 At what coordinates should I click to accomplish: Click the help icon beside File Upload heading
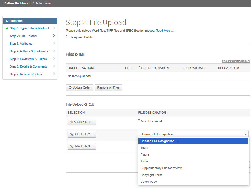pyautogui.click(x=86, y=104)
